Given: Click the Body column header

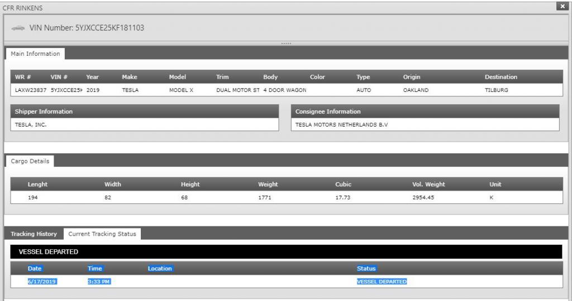Looking at the screenshot, I should (270, 77).
